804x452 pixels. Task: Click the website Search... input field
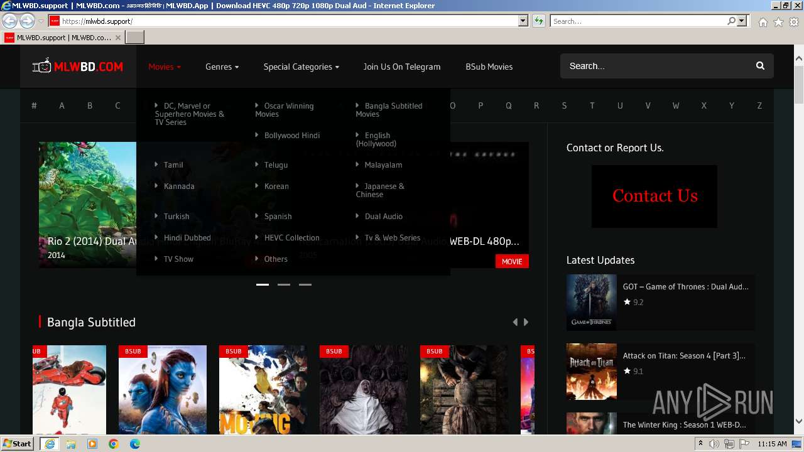[656, 66]
